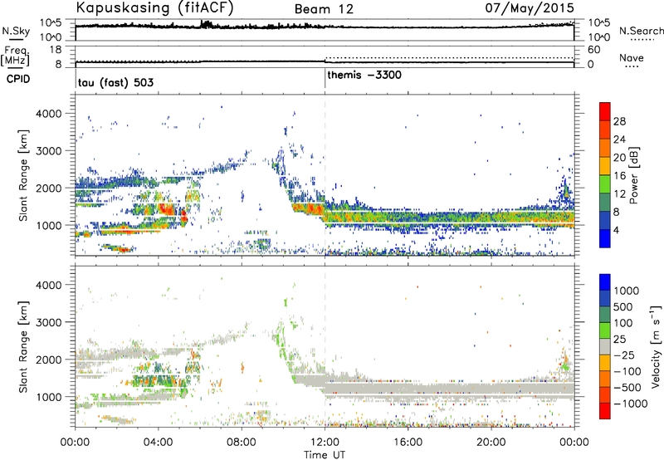Click the 'N.Search' legend label
This screenshot has height=460, width=664.
(x=642, y=31)
